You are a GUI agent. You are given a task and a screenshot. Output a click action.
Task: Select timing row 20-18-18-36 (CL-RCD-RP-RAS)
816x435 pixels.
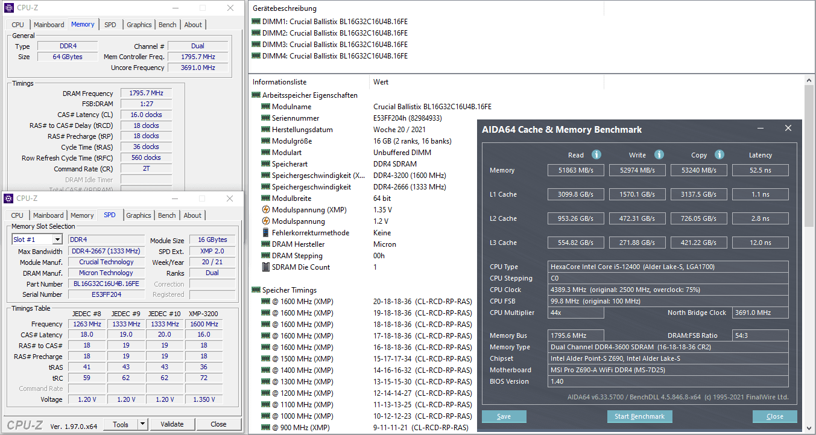[422, 302]
